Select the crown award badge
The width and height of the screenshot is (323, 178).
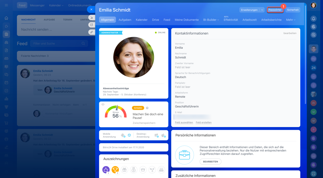(x=143, y=170)
